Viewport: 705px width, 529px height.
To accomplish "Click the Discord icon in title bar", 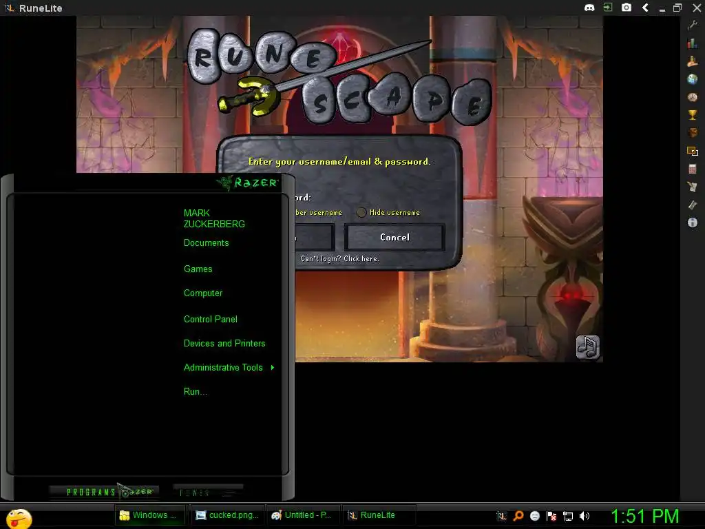I will click(589, 8).
